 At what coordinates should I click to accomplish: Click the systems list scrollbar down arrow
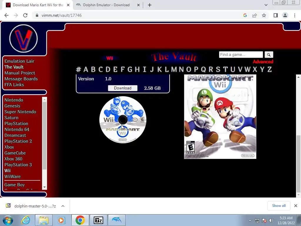45,187
